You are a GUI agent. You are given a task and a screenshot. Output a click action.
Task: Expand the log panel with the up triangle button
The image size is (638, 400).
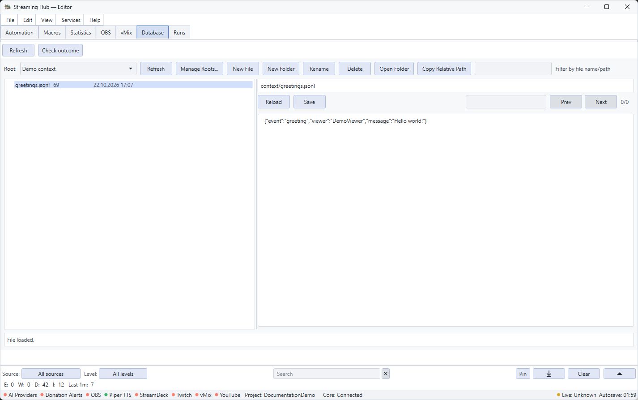[619, 374]
